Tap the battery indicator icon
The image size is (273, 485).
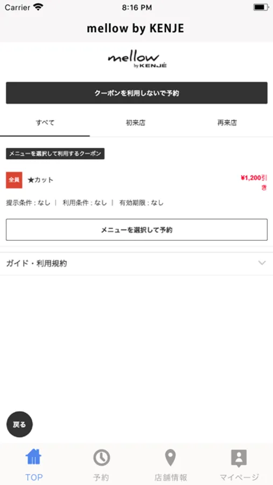coord(261,7)
